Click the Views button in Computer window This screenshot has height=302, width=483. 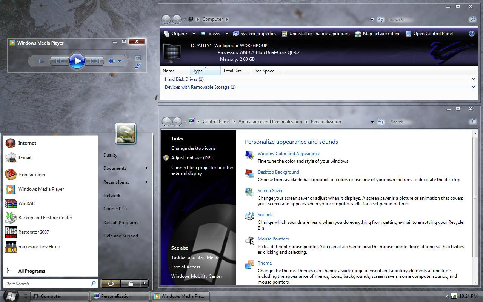click(x=210, y=34)
